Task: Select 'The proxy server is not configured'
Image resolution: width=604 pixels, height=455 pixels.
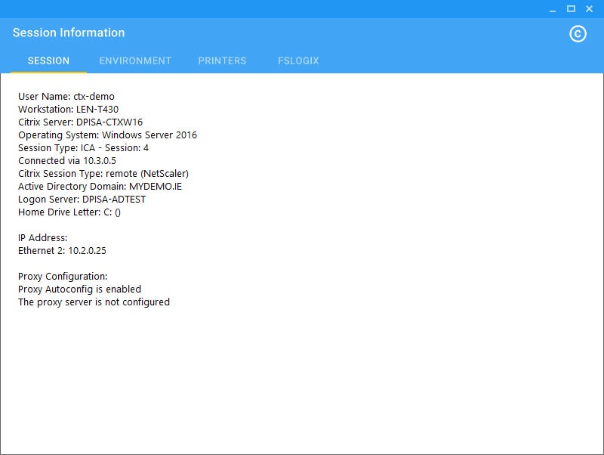Action: point(94,302)
